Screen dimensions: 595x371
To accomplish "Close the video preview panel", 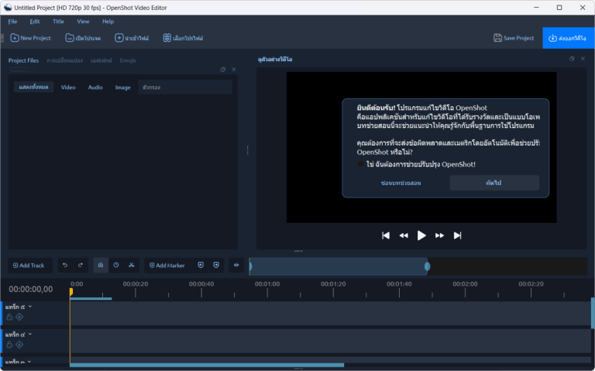I will pyautogui.click(x=583, y=58).
